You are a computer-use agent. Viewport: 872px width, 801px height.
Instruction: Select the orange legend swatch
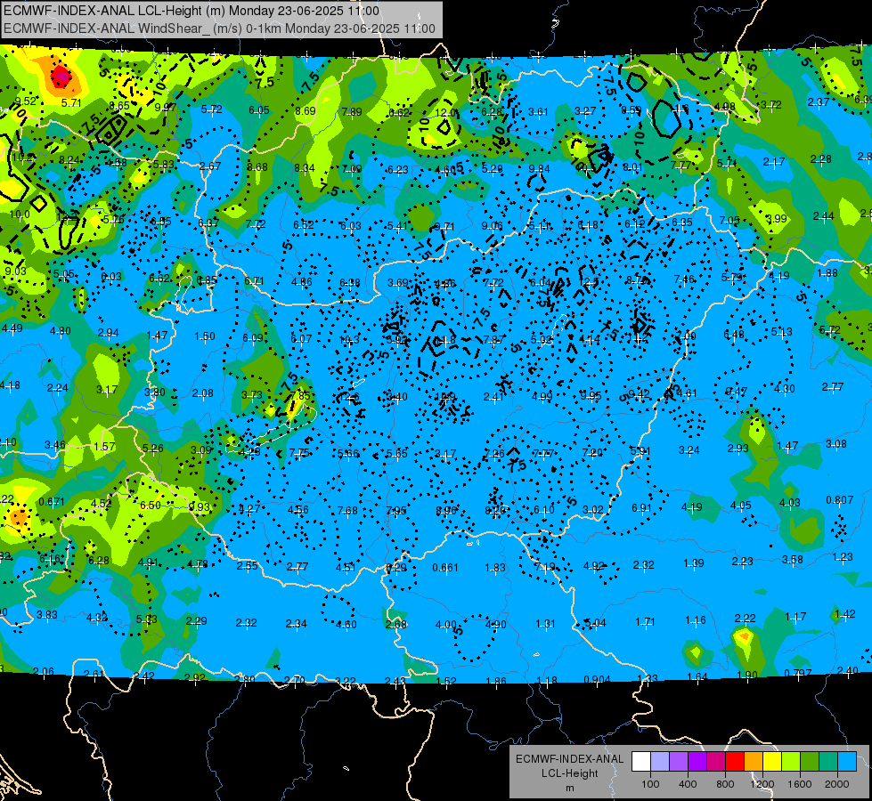coord(754,762)
